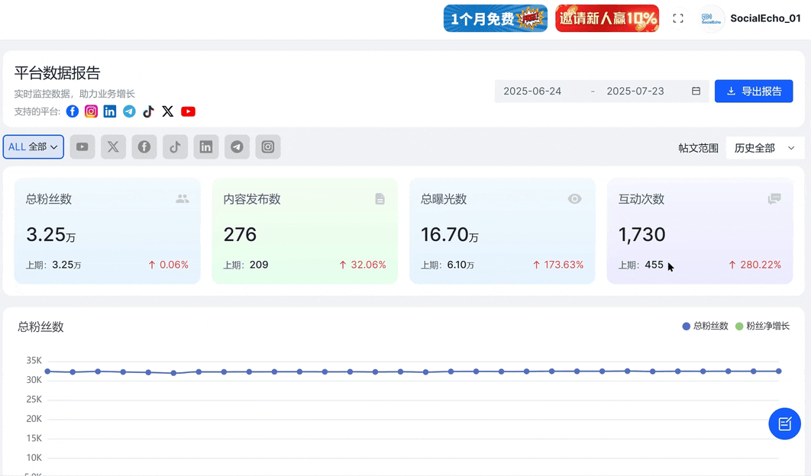Filter report by Telegram platform icon

point(237,147)
